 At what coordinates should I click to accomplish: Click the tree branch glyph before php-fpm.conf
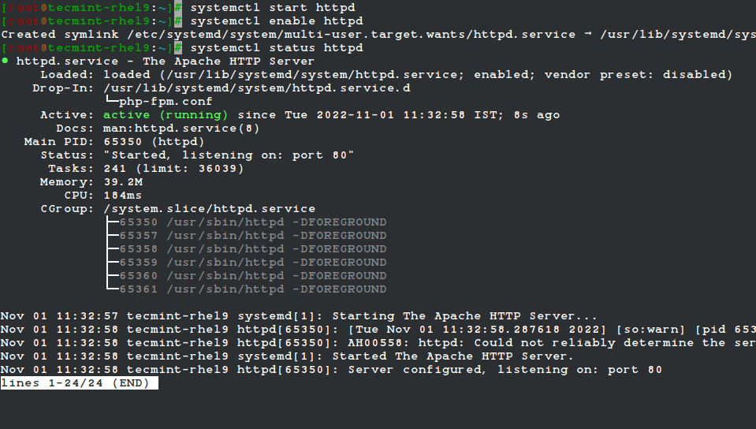pos(111,102)
